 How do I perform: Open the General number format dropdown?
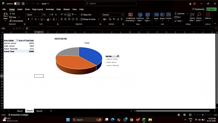122,15
